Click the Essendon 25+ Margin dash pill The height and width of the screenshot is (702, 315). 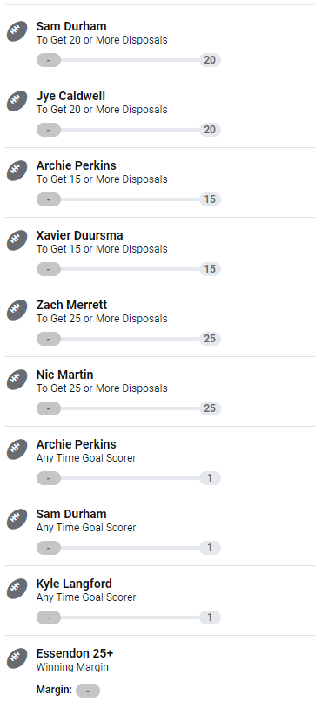(88, 691)
